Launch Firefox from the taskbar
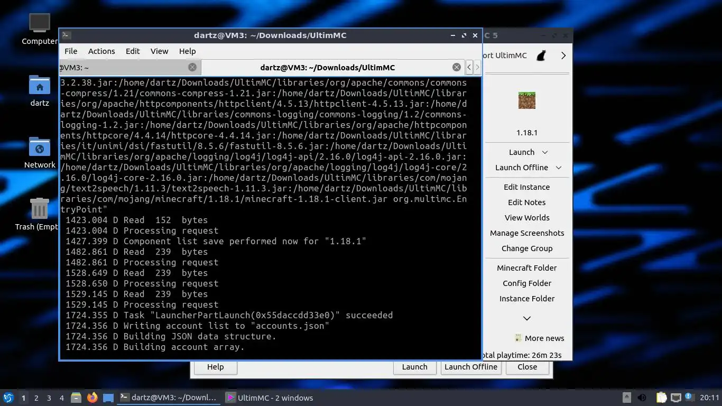 [x=92, y=398]
